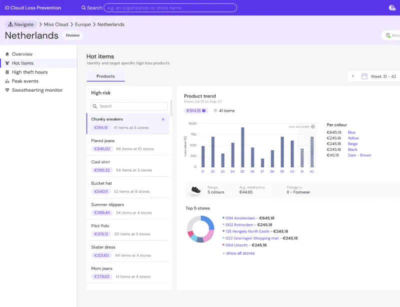Open the Blue colour link
400x307 pixels.
coord(351,132)
